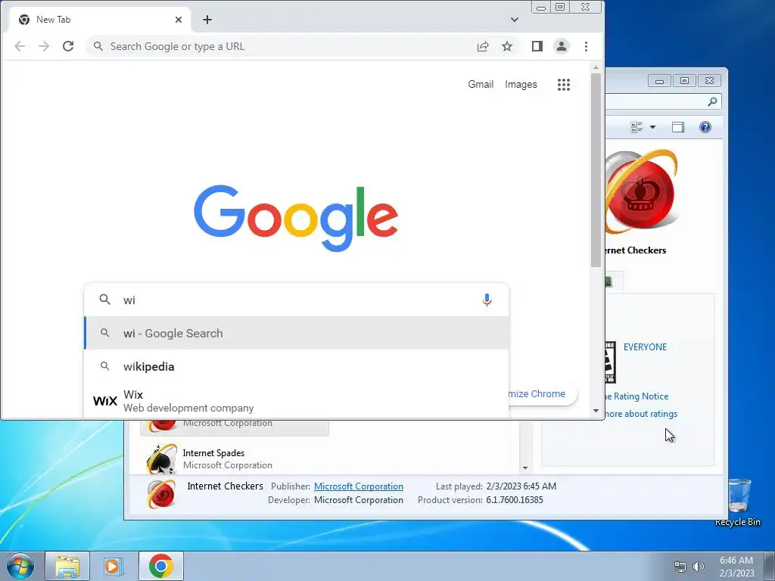Click the Chrome page vertical scrollbar thumb
The width and height of the screenshot is (775, 581).
(x=596, y=170)
